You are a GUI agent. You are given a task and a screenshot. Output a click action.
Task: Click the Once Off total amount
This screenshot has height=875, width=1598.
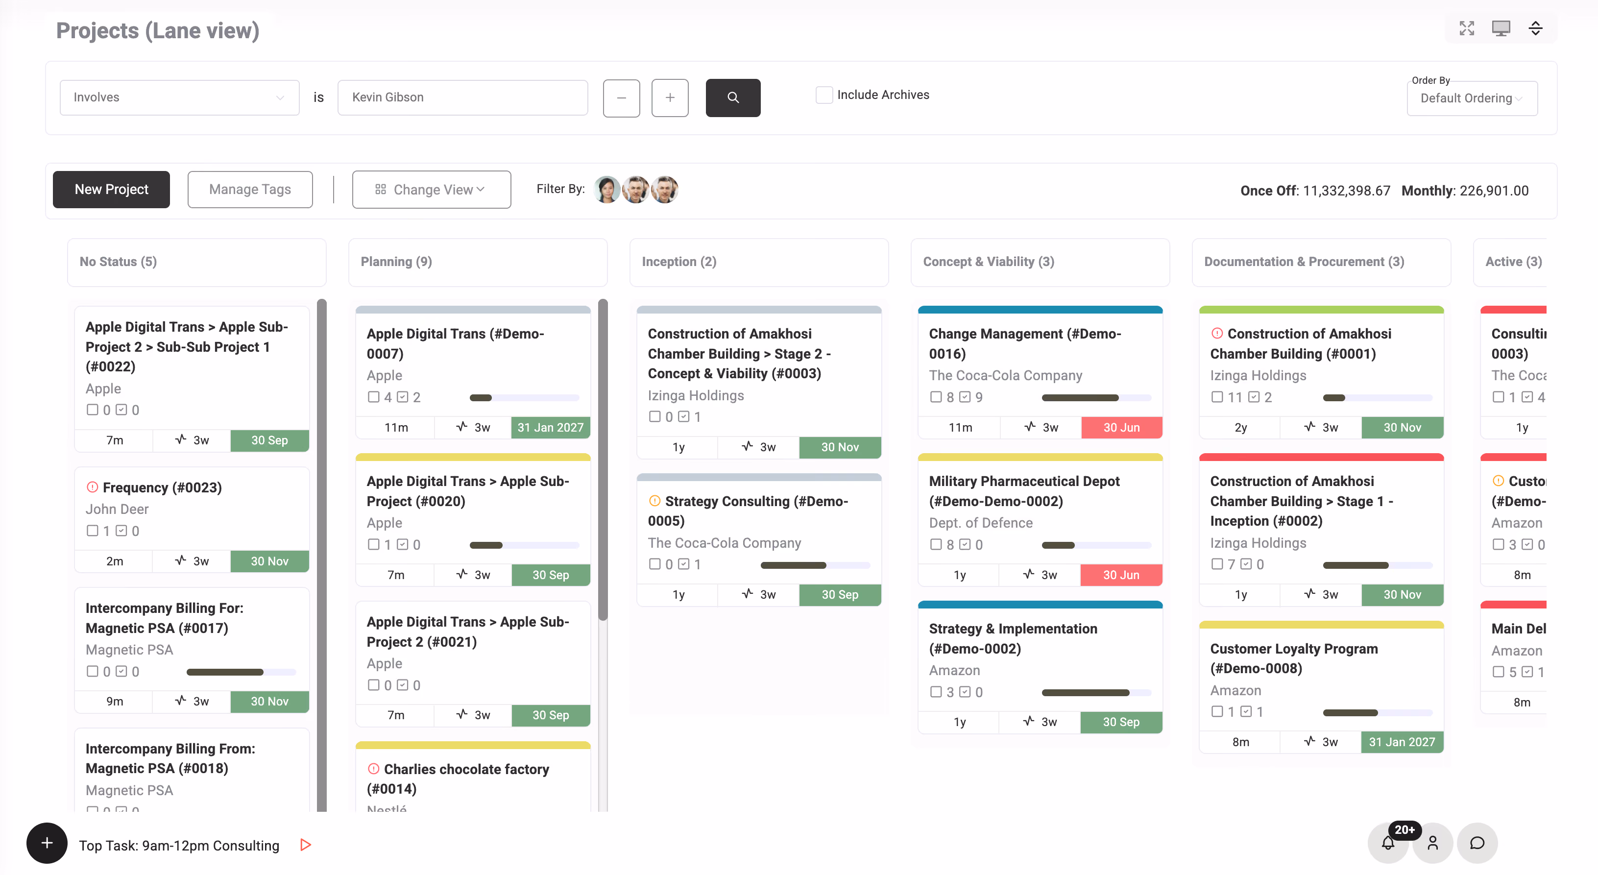click(1346, 191)
